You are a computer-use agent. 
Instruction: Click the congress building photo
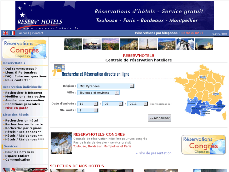[x=61, y=143]
